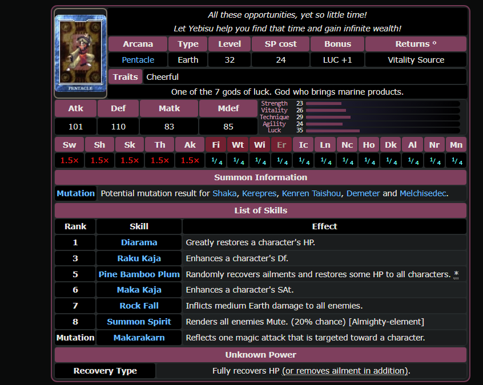Viewport: 483px width, 385px height.
Task: Click the Agility stat label
Action: (x=274, y=124)
